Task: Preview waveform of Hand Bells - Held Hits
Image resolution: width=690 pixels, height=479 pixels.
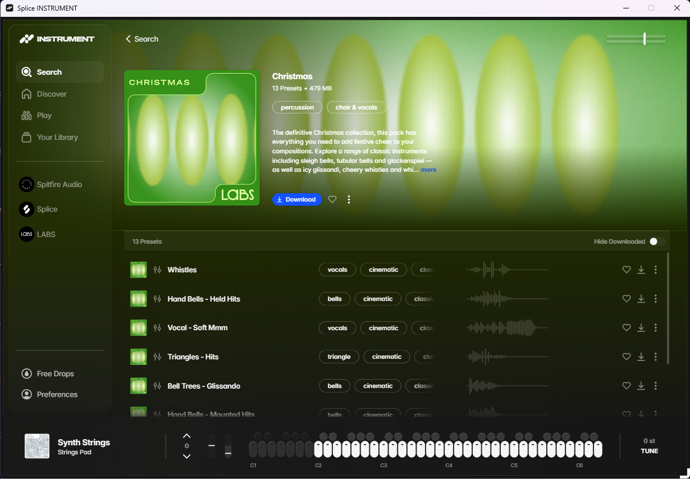Action: [509, 299]
